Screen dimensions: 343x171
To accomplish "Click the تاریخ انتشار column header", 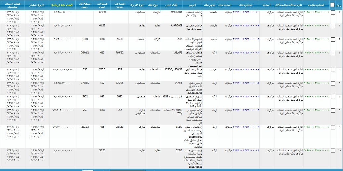I will [x=37, y=5].
